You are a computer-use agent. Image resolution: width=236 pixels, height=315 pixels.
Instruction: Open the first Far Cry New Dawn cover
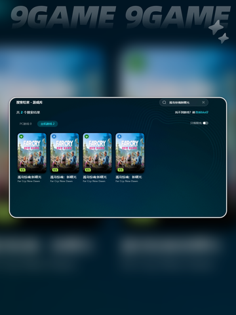(x=32, y=153)
